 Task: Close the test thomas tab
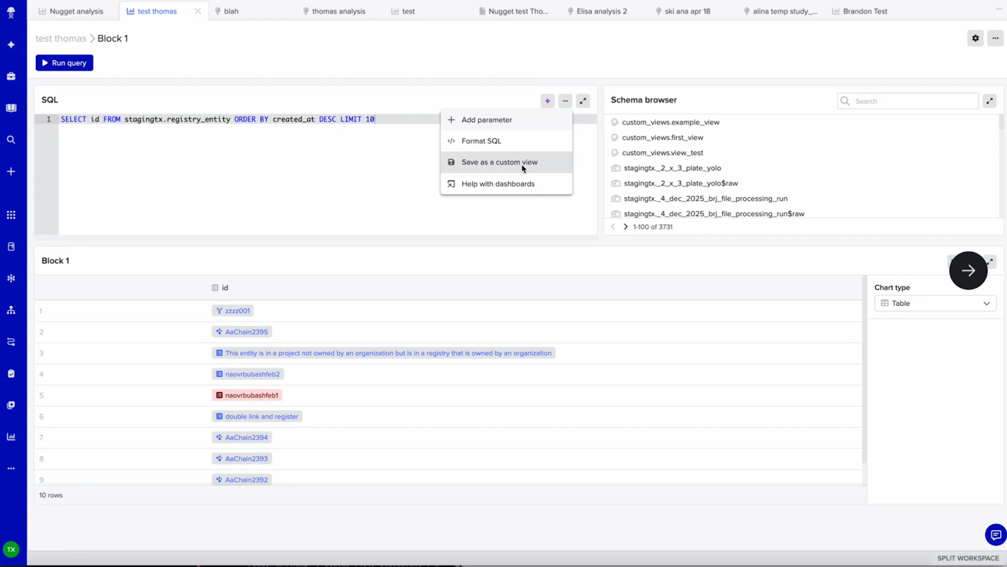(198, 11)
